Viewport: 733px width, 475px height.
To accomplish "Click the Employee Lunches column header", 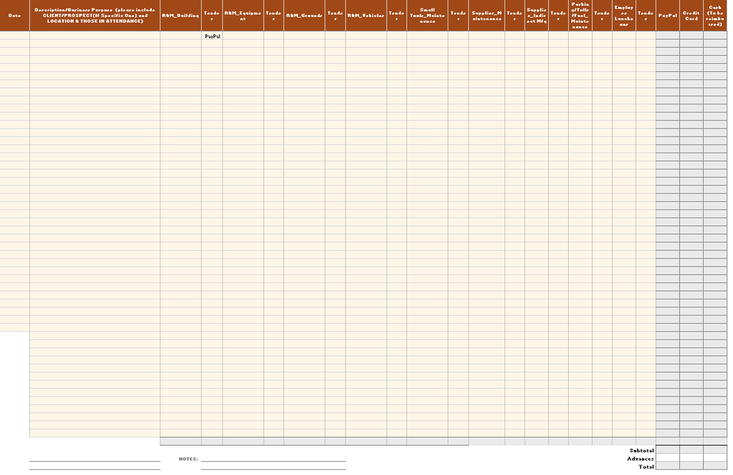I will 624,15.
